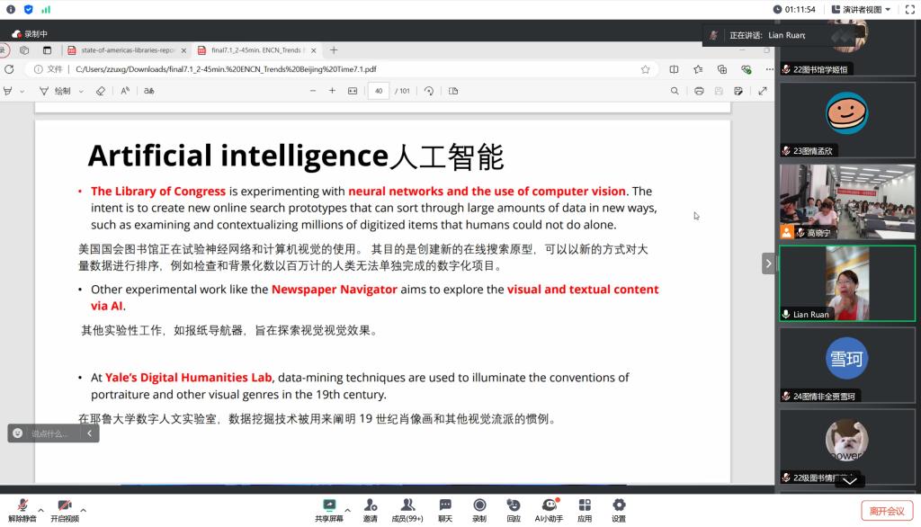Click the meeting timer 01:11:54
The image size is (921, 527).
pyautogui.click(x=795, y=9)
